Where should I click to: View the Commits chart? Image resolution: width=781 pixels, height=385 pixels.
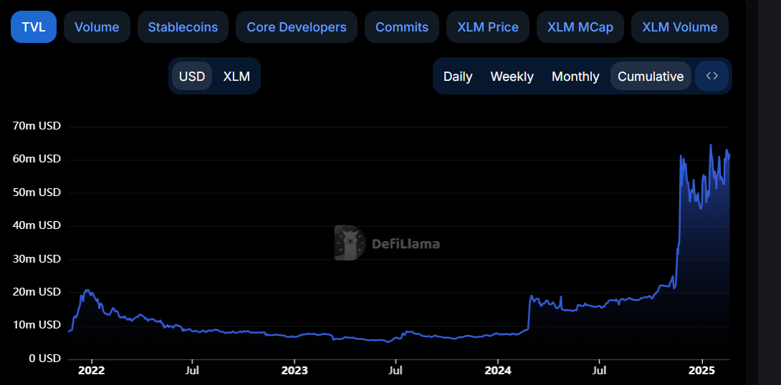coord(401,27)
